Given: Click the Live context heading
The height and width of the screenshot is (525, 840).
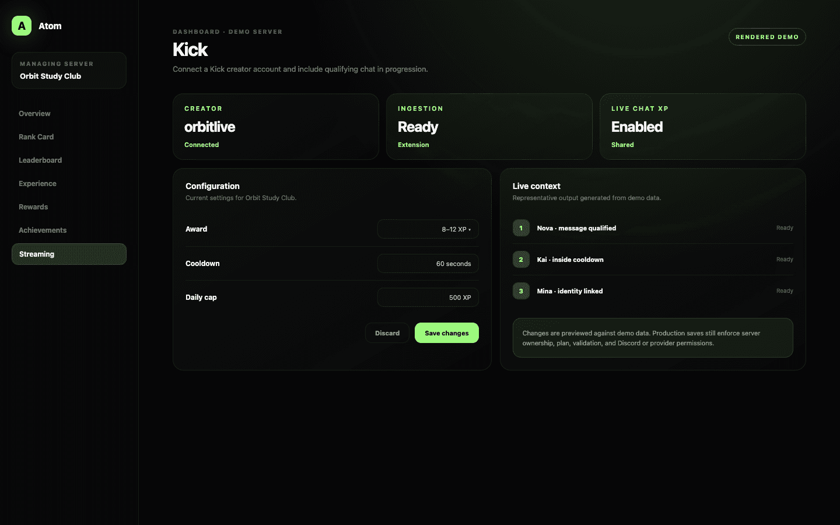Looking at the screenshot, I should [x=536, y=186].
